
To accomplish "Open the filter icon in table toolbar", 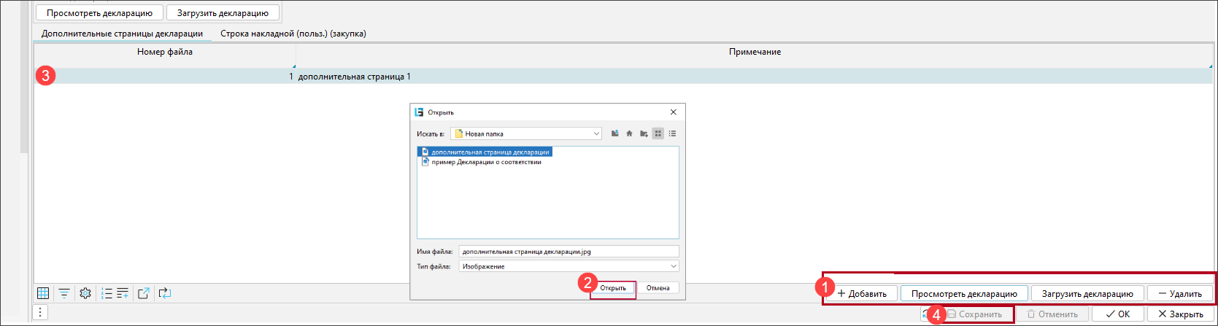I will point(64,293).
